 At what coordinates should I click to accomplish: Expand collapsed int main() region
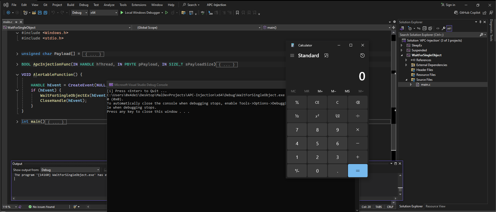click(x=17, y=121)
